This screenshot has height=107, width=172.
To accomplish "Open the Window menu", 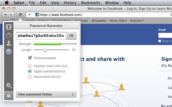I will pos(112,3).
